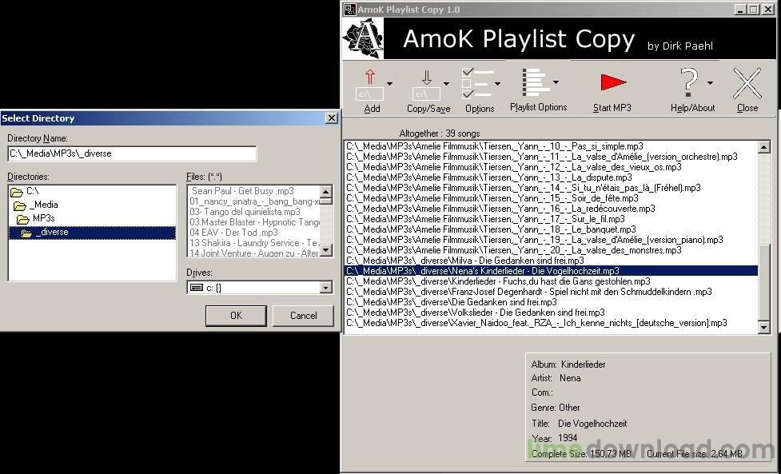Click the Help/About question mark icon
The image size is (781, 474).
[688, 83]
